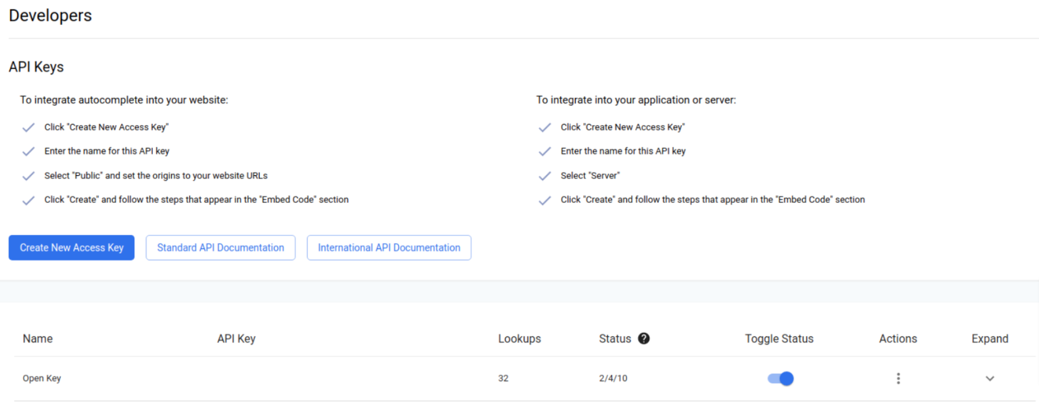
Task: Click checkmark beside server 'Click "Create"' embed step
Action: [545, 200]
